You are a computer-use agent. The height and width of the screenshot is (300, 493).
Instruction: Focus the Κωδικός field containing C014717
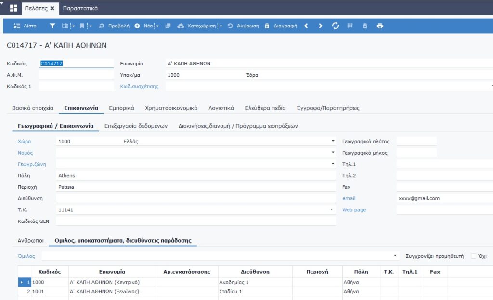pos(76,63)
